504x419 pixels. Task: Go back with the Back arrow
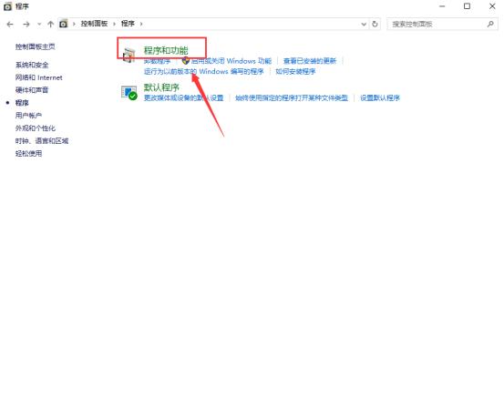(x=10, y=24)
